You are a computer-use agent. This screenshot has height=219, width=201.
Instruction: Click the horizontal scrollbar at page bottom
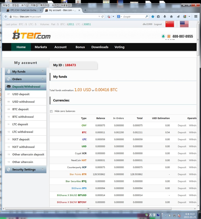(x=88, y=209)
